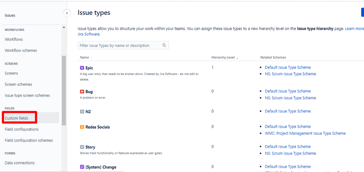Click the gray N2 issue type icon
Image resolution: width=364 pixels, height=172 pixels.
click(82, 112)
